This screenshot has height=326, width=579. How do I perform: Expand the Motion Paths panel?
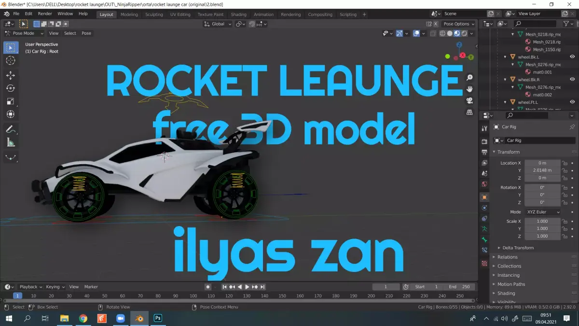(511, 284)
